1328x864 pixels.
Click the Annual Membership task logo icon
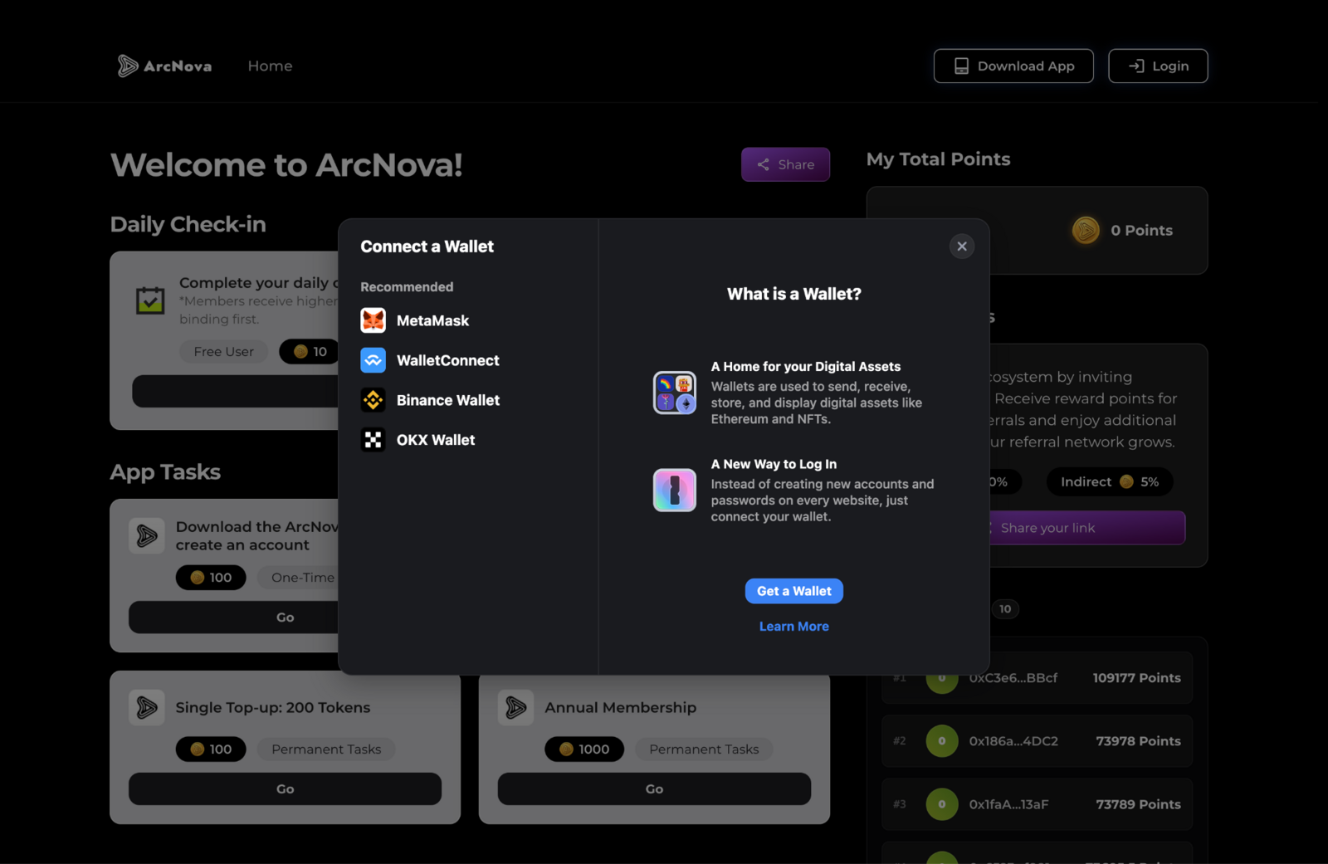[515, 708]
